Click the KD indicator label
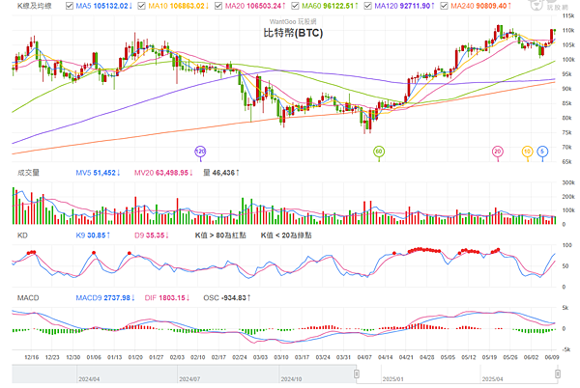The image size is (580, 388). click(22, 236)
